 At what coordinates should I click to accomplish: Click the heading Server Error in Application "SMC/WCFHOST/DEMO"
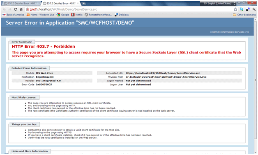click(x=70, y=23)
